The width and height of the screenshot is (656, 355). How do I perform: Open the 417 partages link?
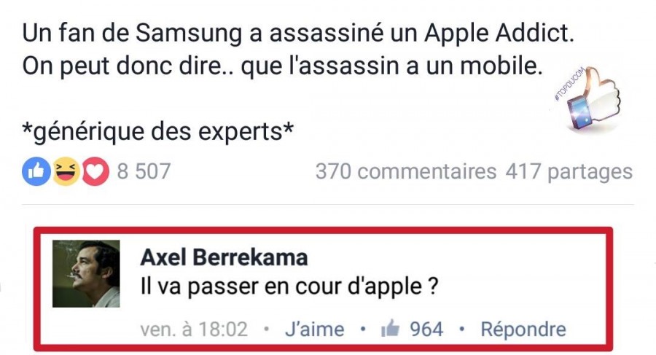569,171
